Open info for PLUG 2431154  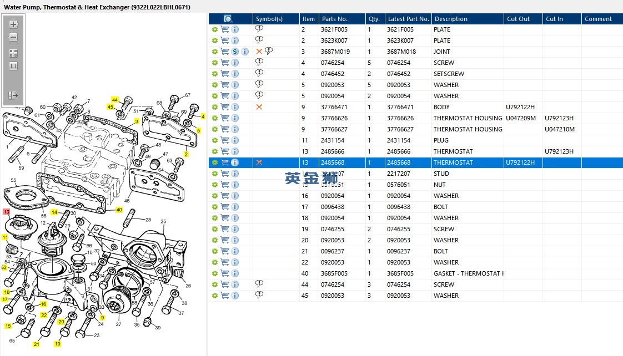pos(235,140)
